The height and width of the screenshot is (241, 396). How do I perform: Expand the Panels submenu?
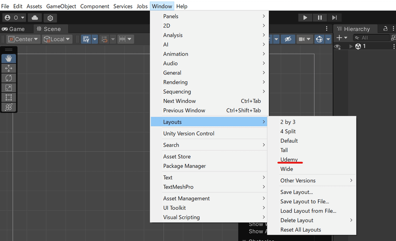coord(209,16)
